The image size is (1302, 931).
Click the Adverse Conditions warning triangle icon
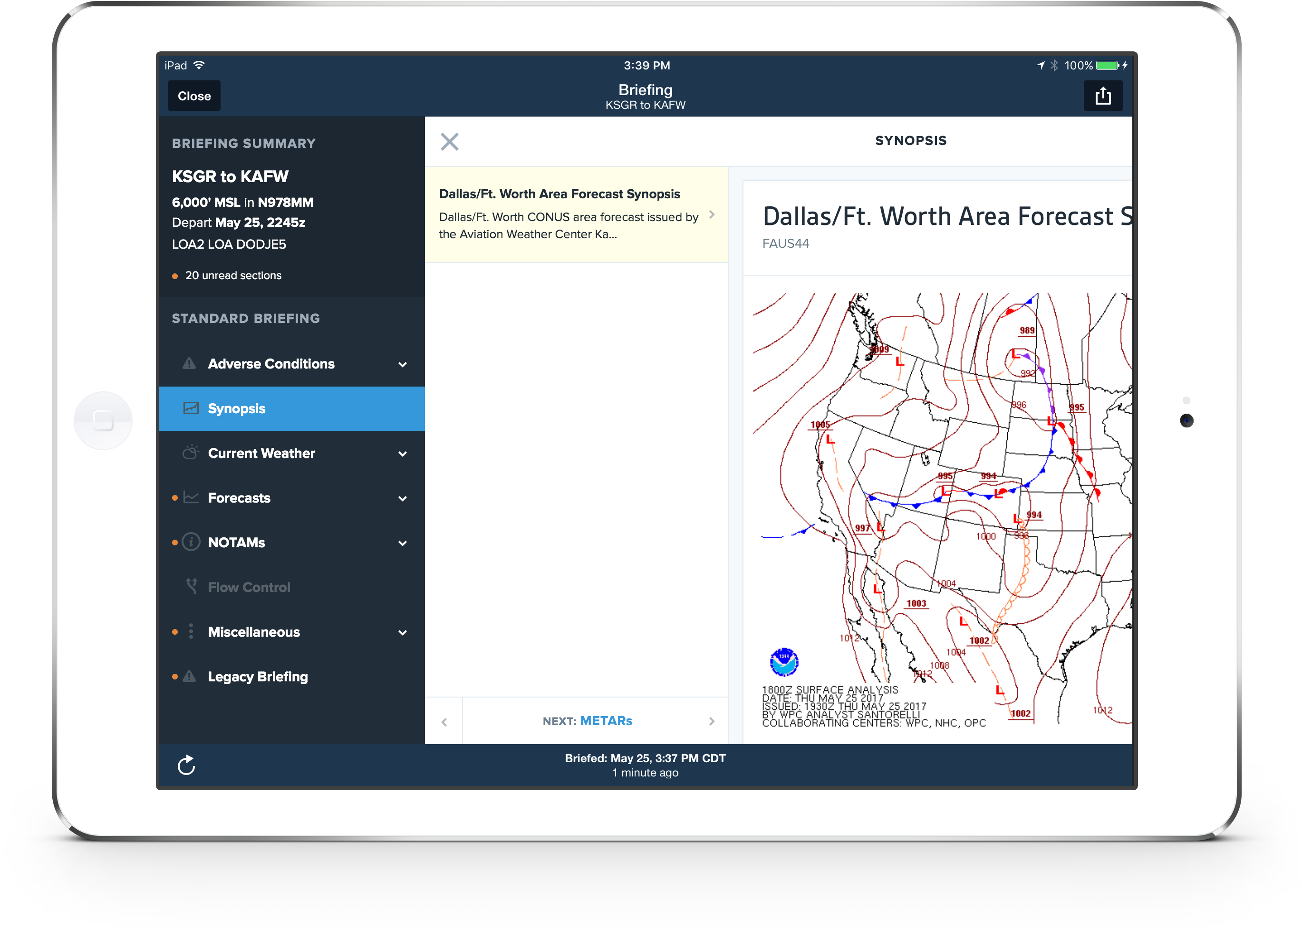(x=189, y=363)
